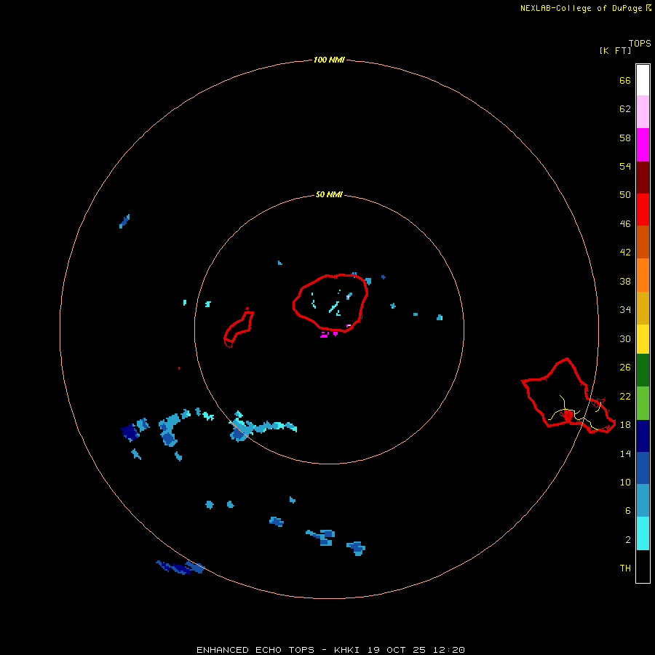This screenshot has height=655, width=655.
Task: Click the navy swatch between 18 and 14
Action: tap(643, 436)
